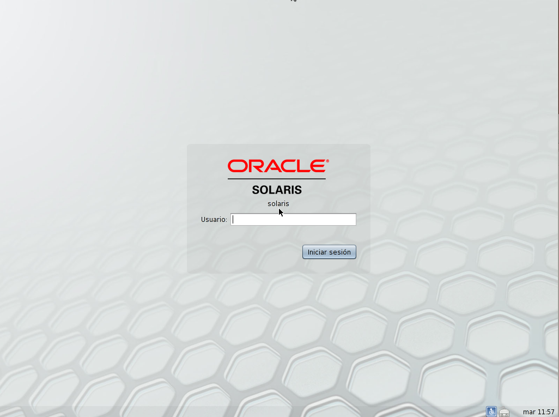Click inside the empty username field
Viewport: 559px width, 417px height.
pos(293,219)
